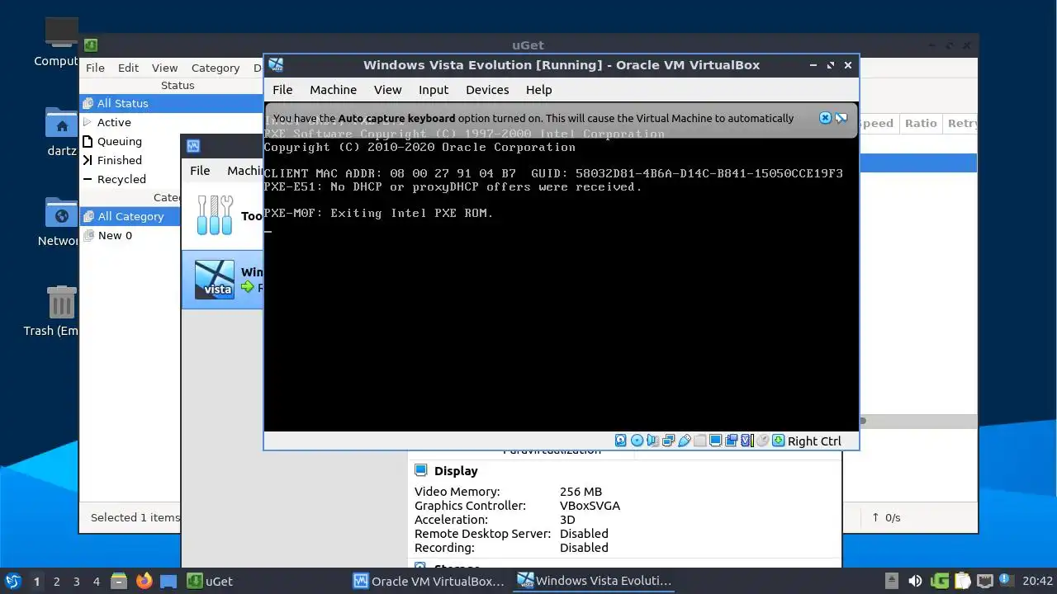Click USB devices indicator in VM status bar
Viewport: 1057px width, 594px height.
(684, 441)
